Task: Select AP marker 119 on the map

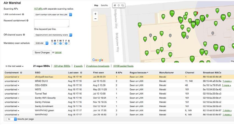Action: tap(172, 13)
